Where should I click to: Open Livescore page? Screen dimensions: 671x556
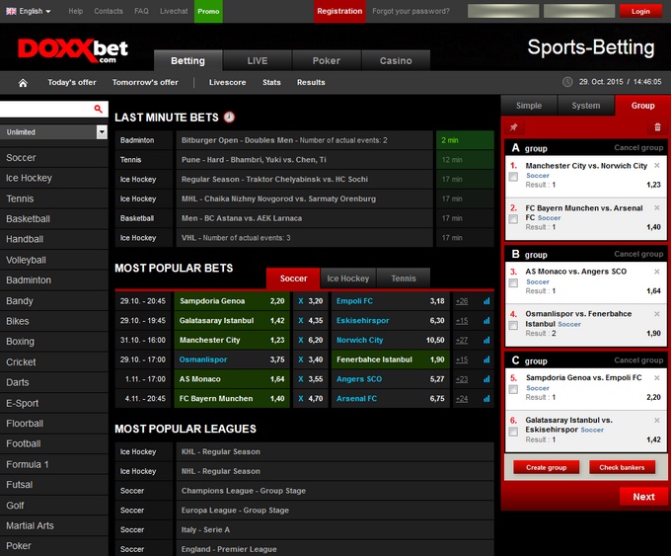(x=227, y=82)
